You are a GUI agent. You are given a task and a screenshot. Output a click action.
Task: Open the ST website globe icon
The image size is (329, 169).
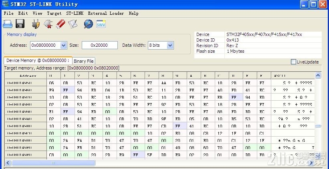[x=89, y=24]
